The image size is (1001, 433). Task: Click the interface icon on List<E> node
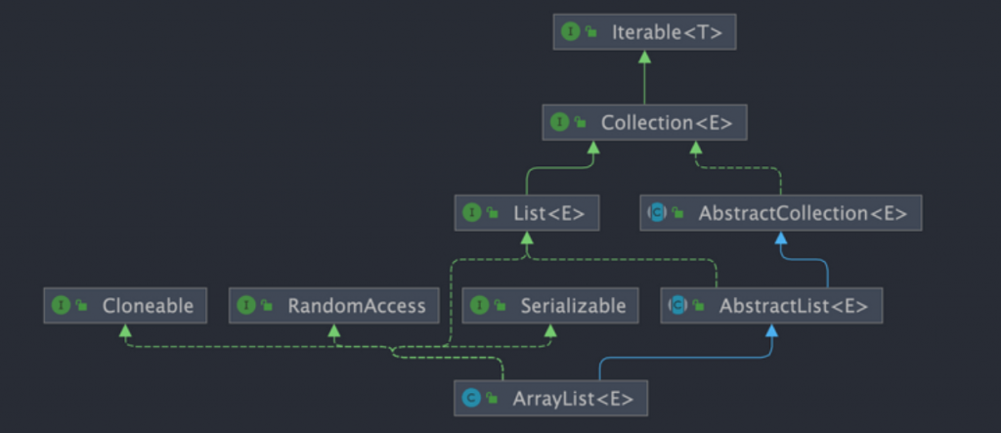point(472,213)
